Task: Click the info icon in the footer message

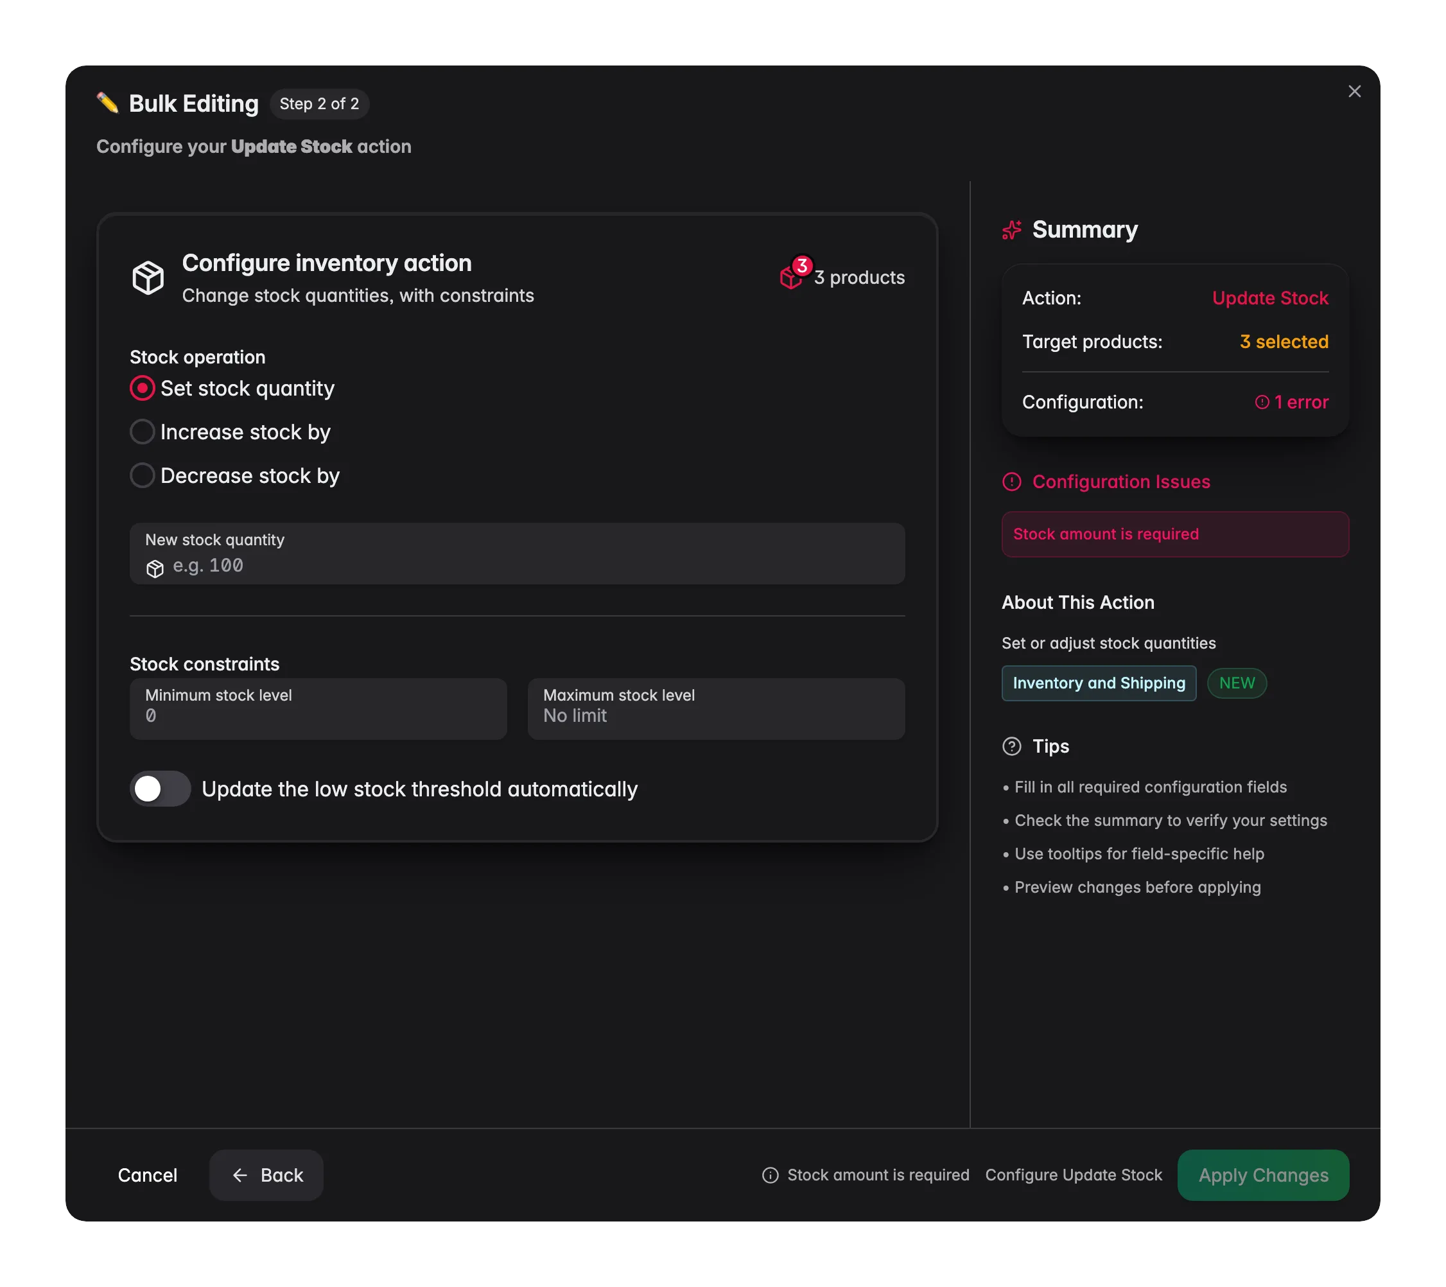Action: (770, 1175)
